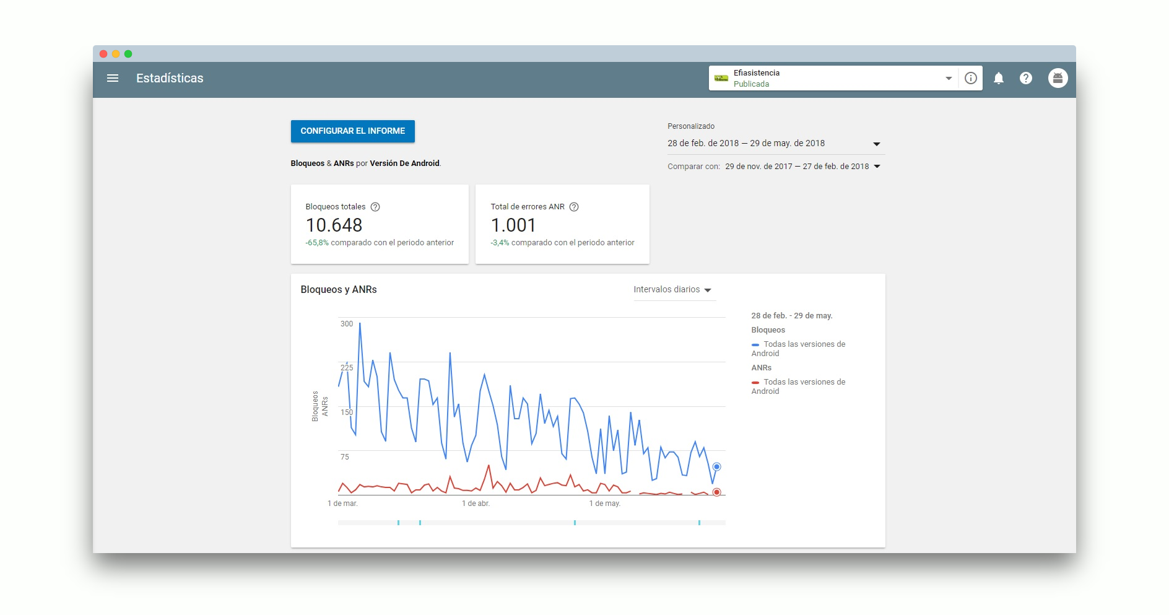Screen dimensions: 1169x615
Task: Toggle ANRs red legend entry
Action: click(798, 386)
